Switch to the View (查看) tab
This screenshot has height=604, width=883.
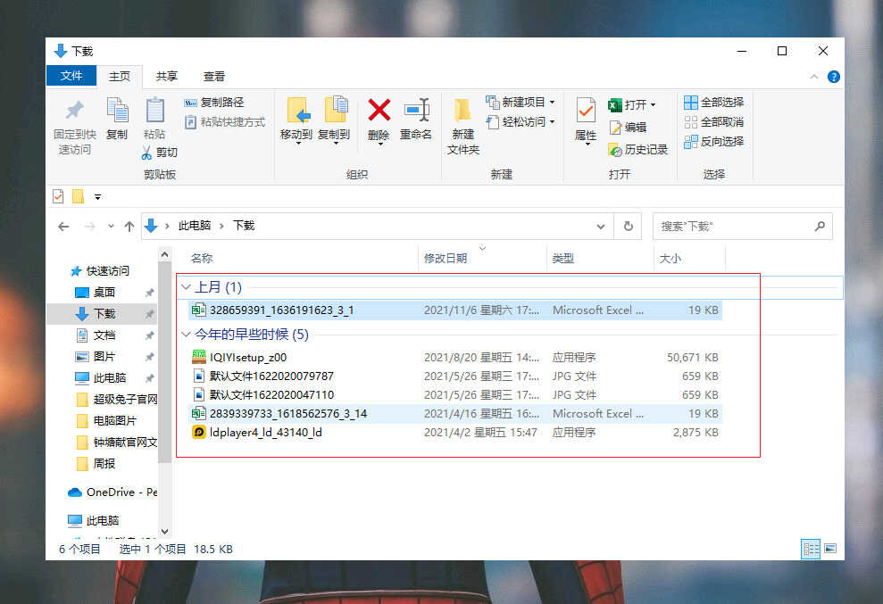coord(214,76)
